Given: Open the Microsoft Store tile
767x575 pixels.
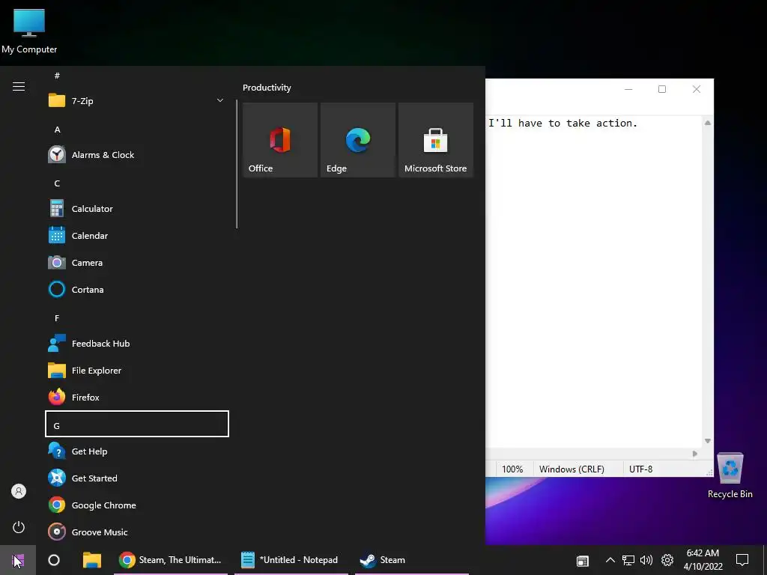Looking at the screenshot, I should [436, 140].
